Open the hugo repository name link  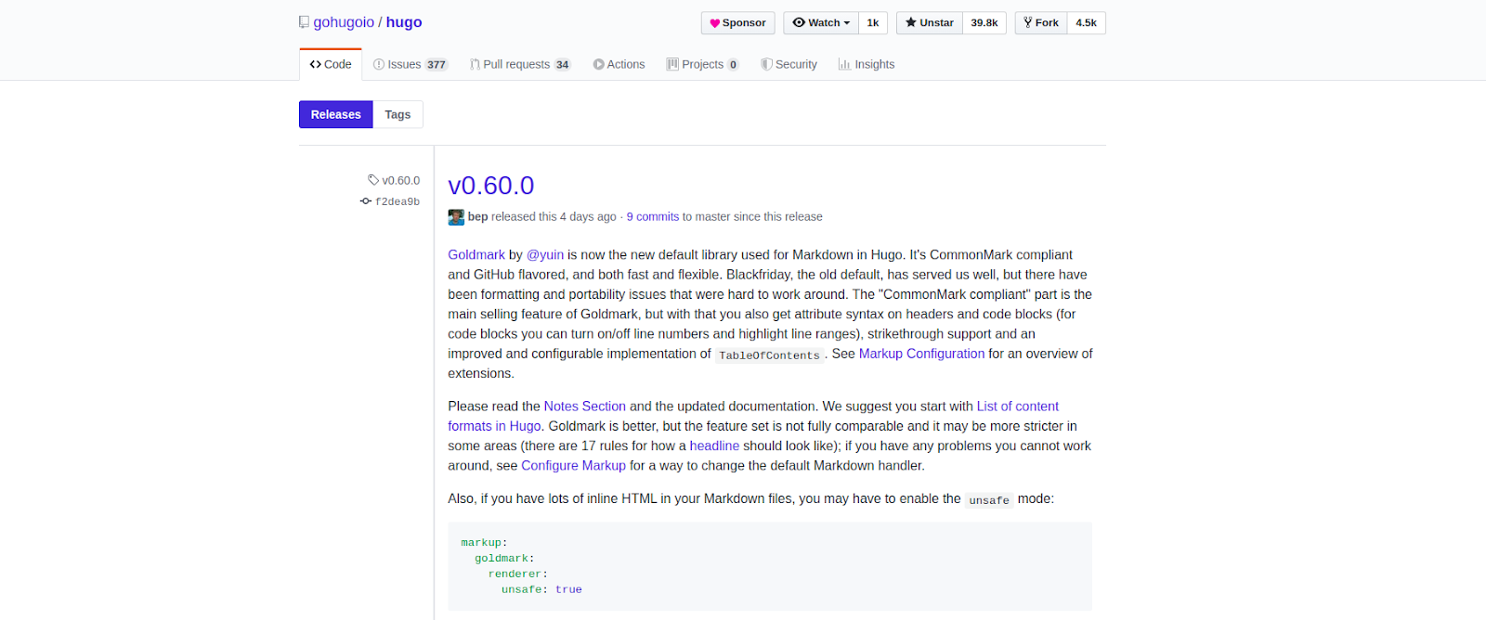pyautogui.click(x=404, y=22)
